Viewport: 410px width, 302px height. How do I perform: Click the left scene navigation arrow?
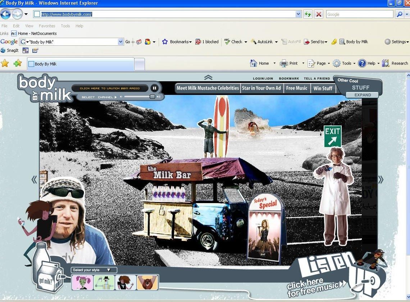pos(34,180)
